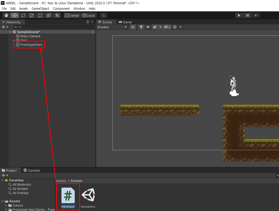
Task: Click the hero sprite in Scene
Action: point(233,84)
